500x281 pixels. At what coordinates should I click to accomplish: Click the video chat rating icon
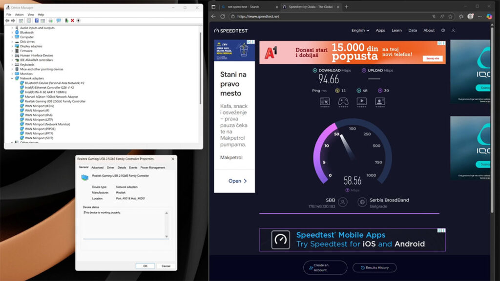(380, 102)
